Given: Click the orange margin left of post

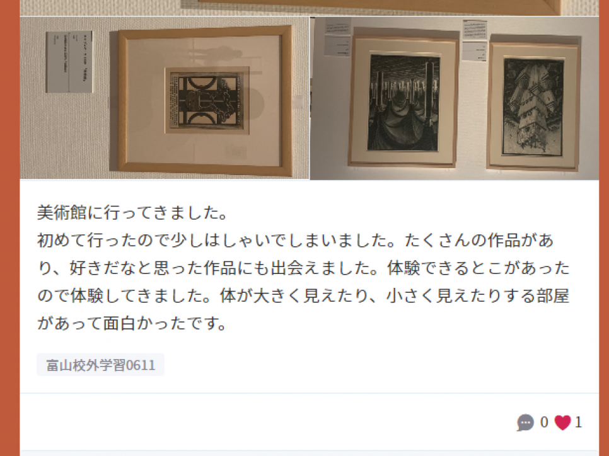Looking at the screenshot, I should (9, 228).
